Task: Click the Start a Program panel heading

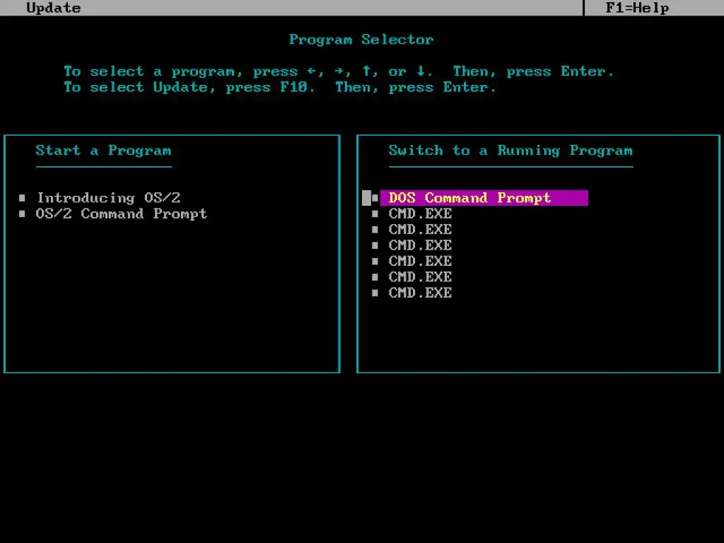Action: [103, 151]
